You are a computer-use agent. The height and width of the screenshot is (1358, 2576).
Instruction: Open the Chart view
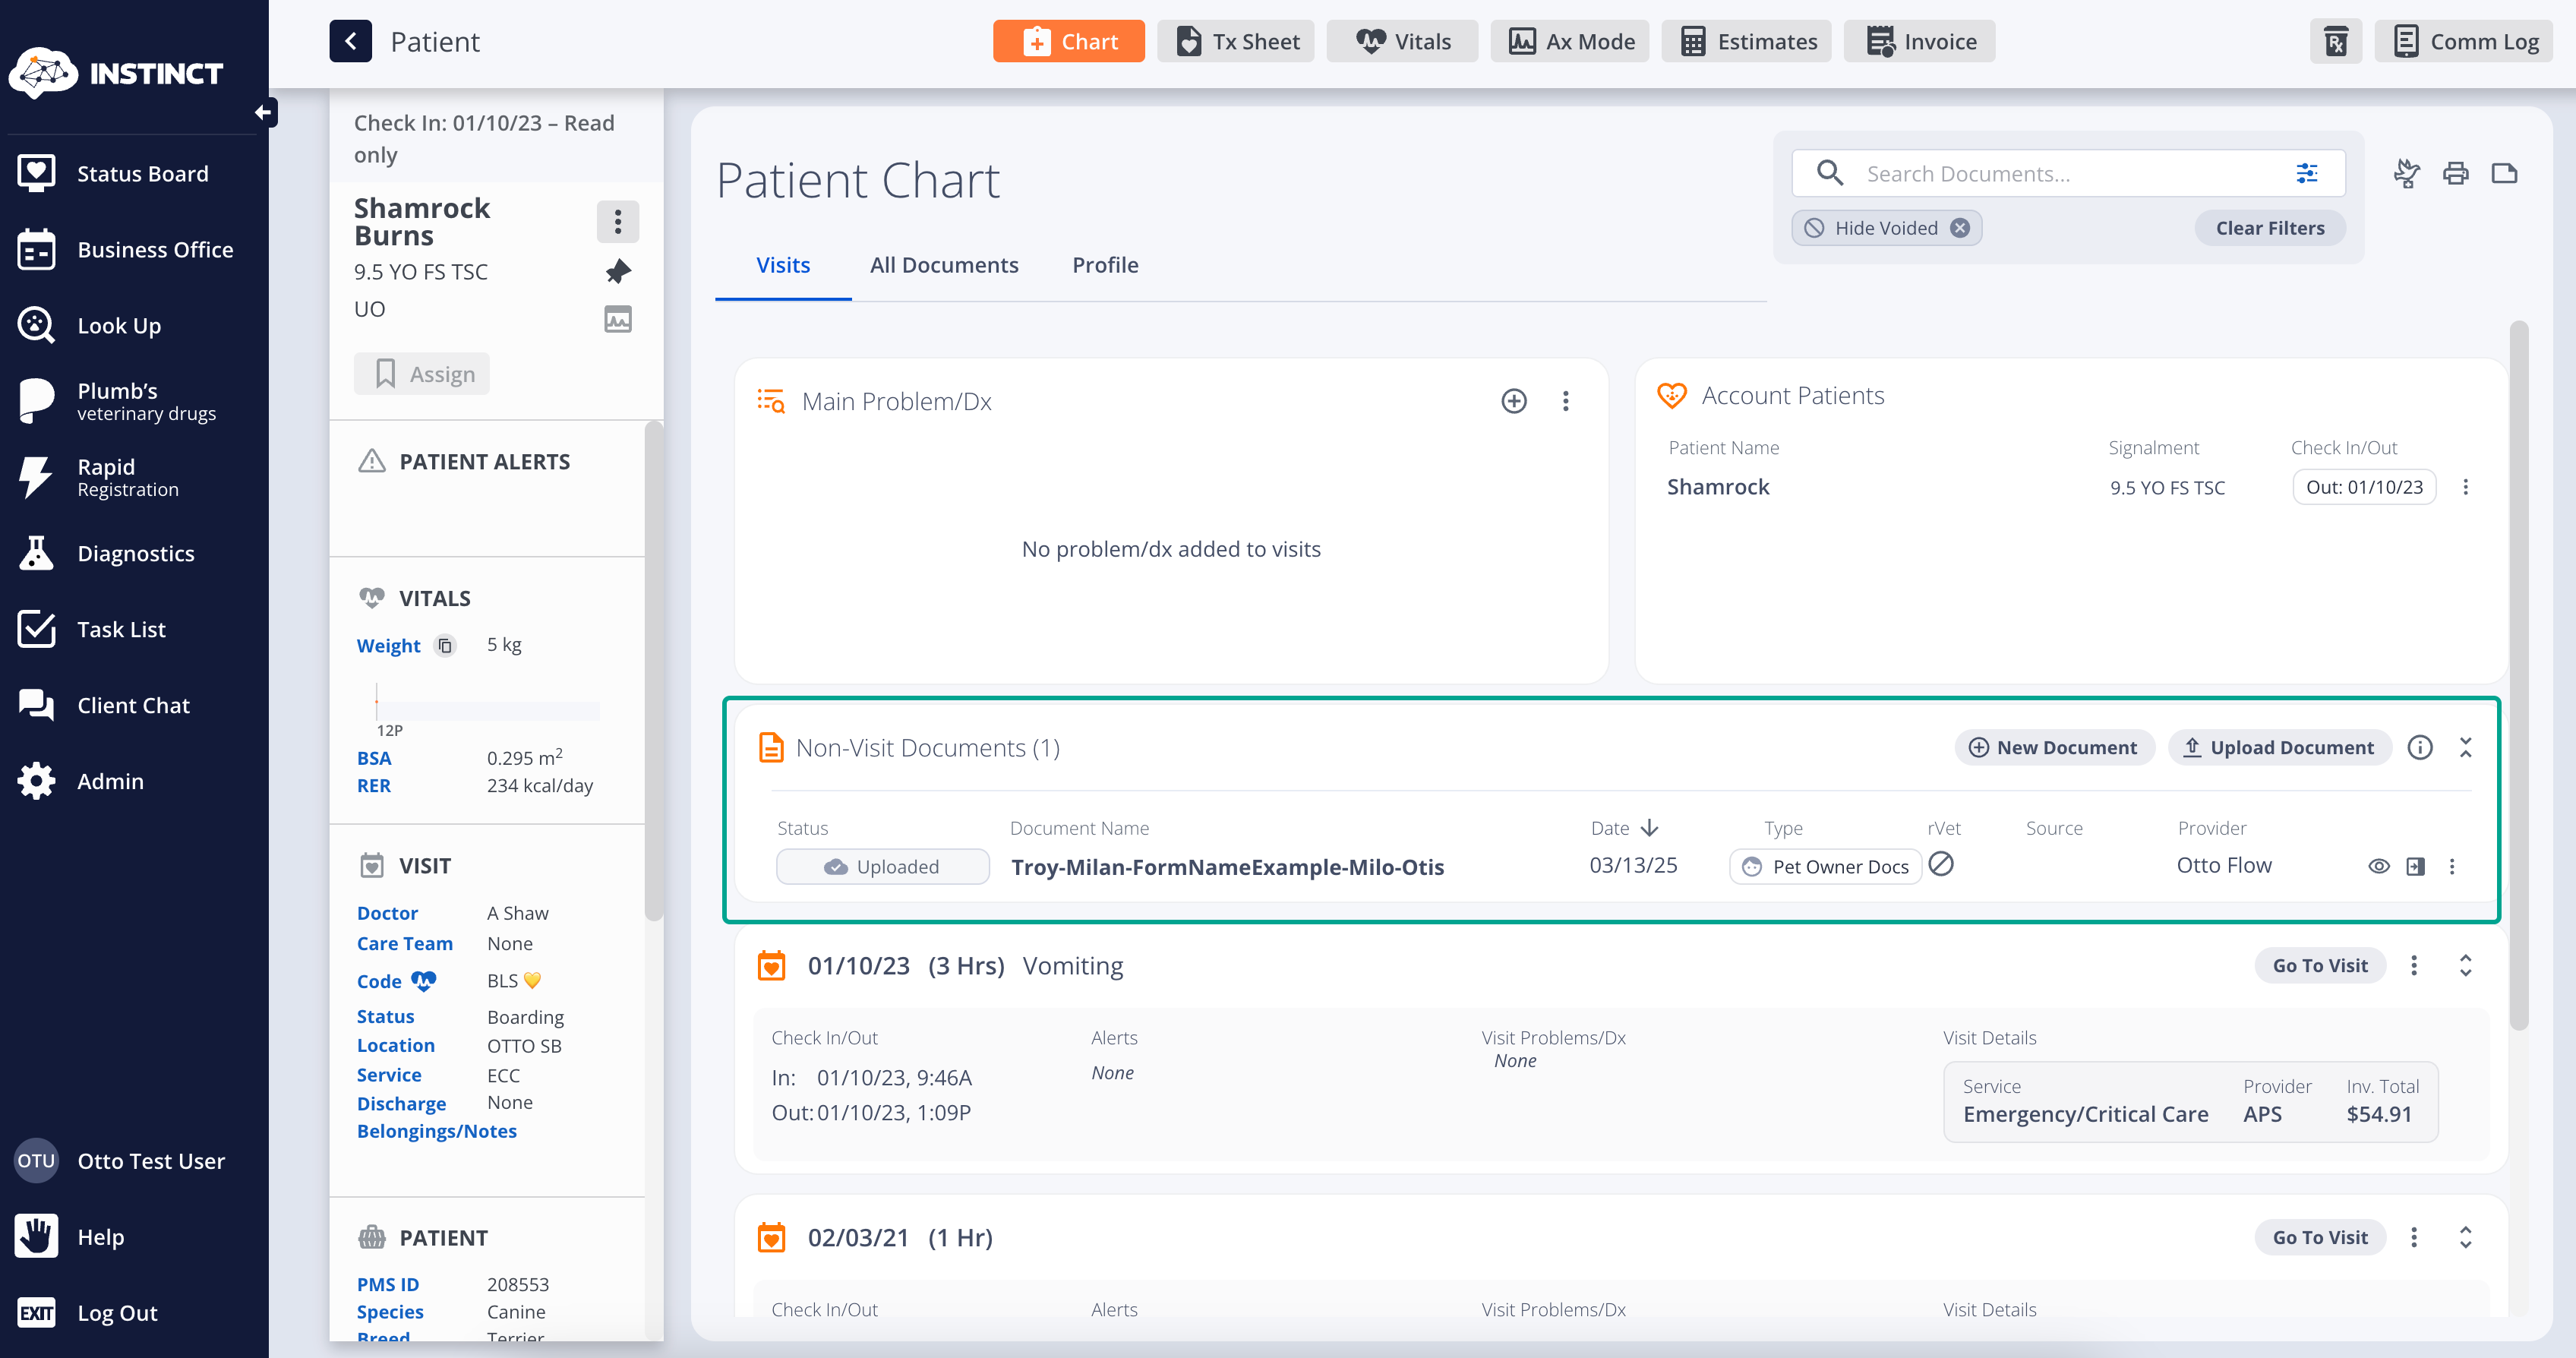1068,41
